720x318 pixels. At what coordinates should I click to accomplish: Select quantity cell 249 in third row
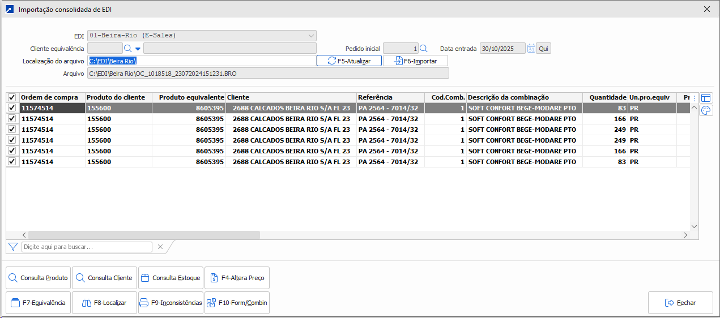click(605, 130)
